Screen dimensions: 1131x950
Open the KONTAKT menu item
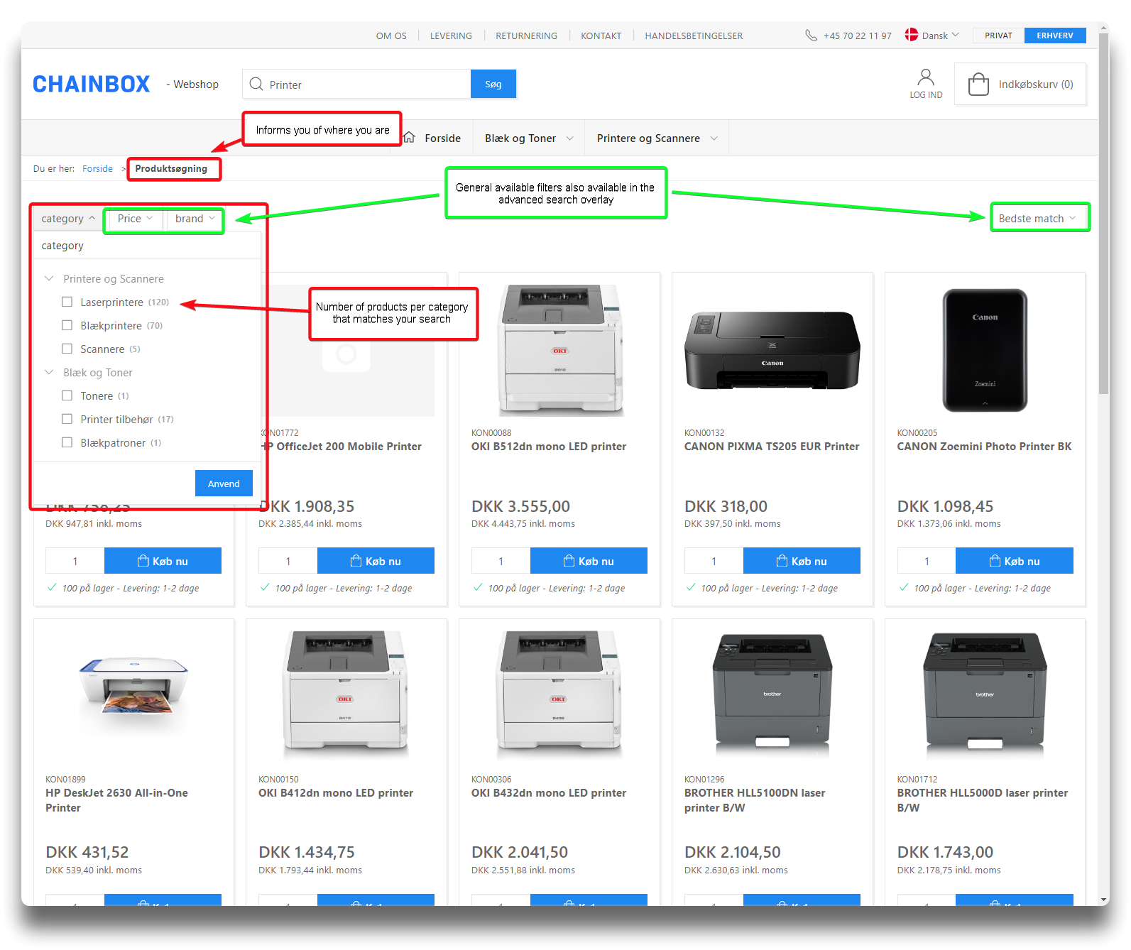(x=601, y=36)
